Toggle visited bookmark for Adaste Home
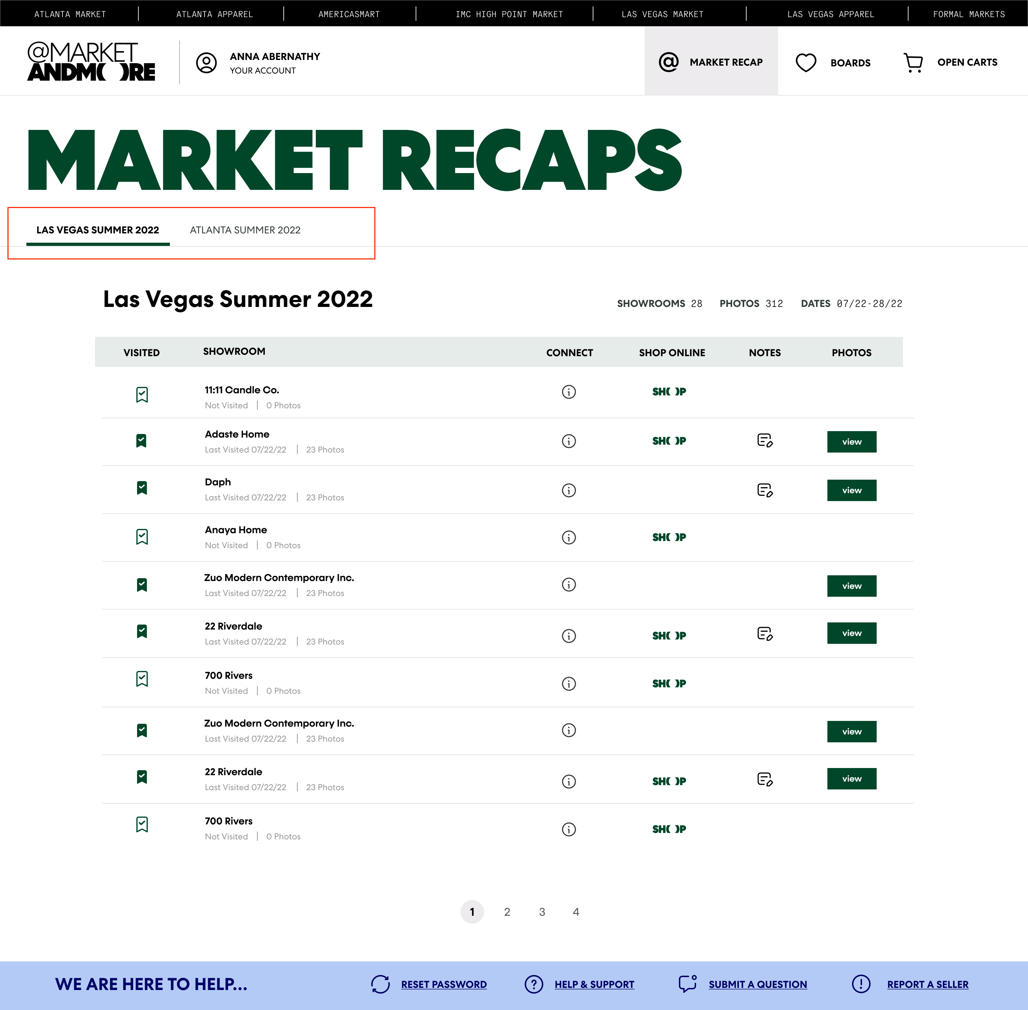Image resolution: width=1028 pixels, height=1010 pixels. (142, 441)
